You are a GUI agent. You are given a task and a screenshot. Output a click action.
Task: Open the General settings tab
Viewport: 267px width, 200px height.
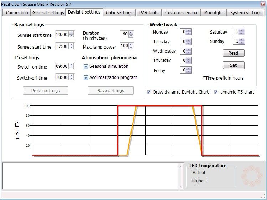48,12
